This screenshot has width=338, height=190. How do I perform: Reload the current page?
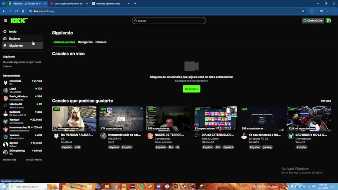[x=16, y=11]
